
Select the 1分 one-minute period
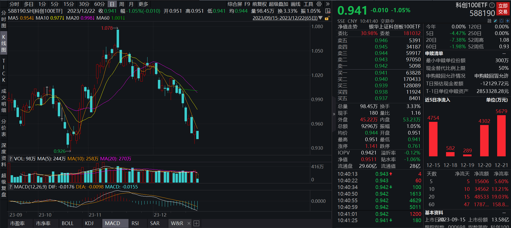tap(42, 4)
